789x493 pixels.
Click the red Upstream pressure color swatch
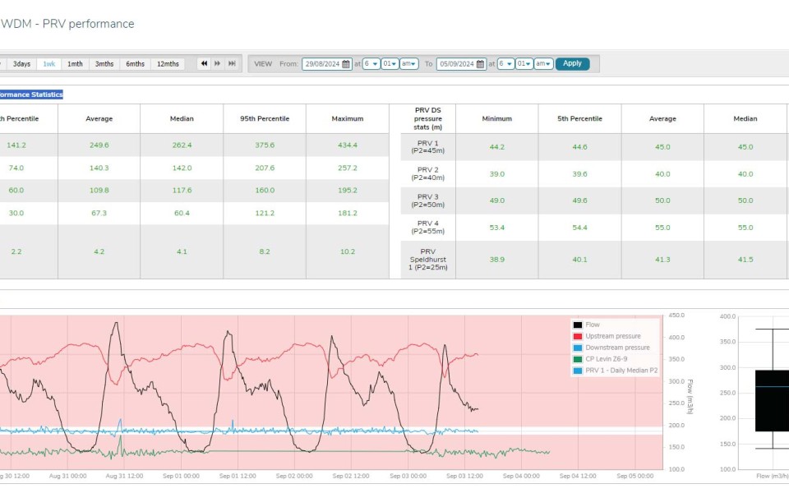578,337
